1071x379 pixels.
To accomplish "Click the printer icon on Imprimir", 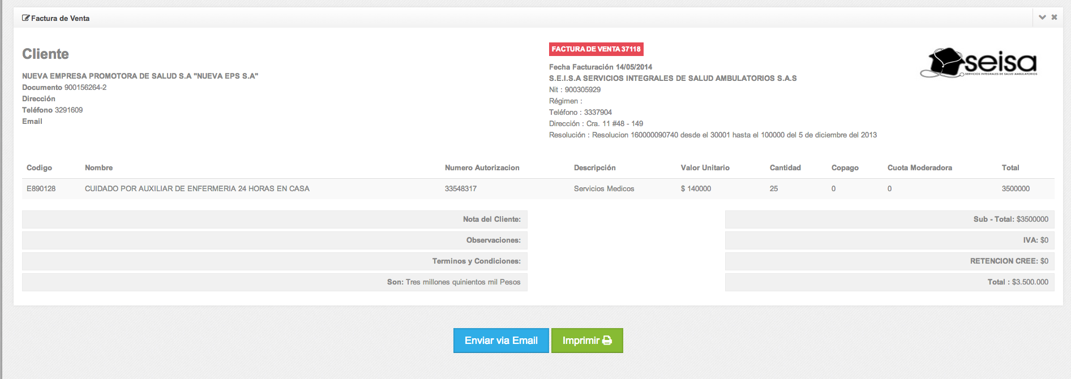I will 607,341.
